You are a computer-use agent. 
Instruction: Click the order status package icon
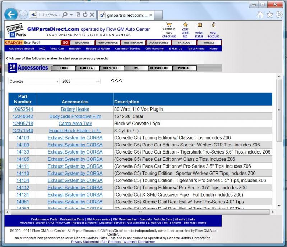(199, 24)
